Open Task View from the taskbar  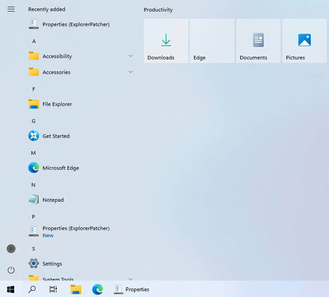click(53, 289)
